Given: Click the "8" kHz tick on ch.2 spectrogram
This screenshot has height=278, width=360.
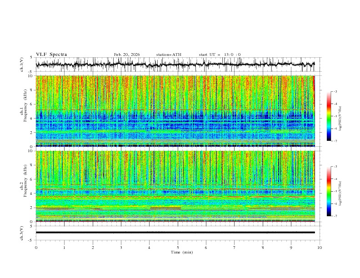Looking at the screenshot, I should click(x=32, y=165).
